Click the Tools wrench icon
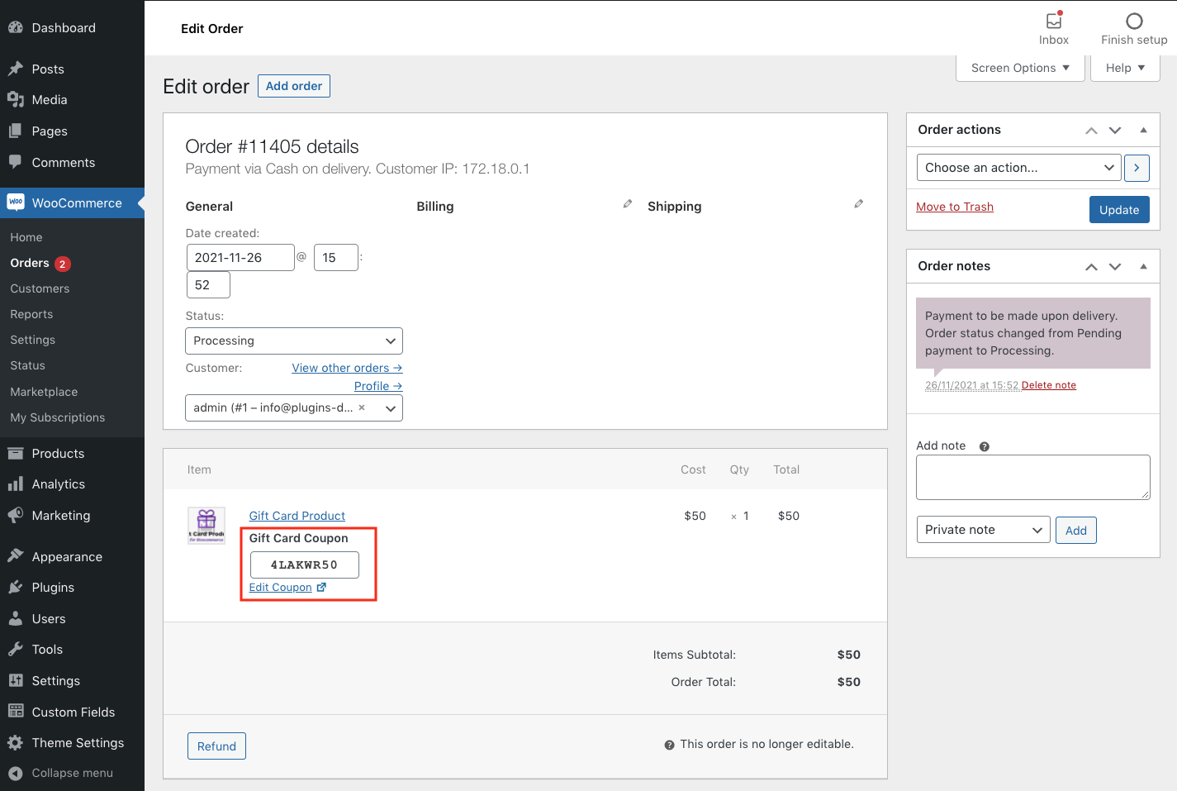This screenshot has width=1177, height=791. point(15,650)
